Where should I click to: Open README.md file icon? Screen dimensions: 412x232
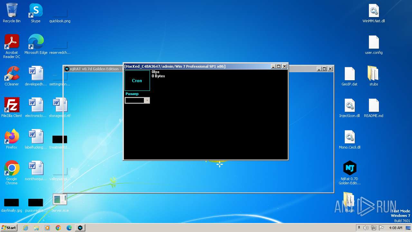[x=374, y=108]
